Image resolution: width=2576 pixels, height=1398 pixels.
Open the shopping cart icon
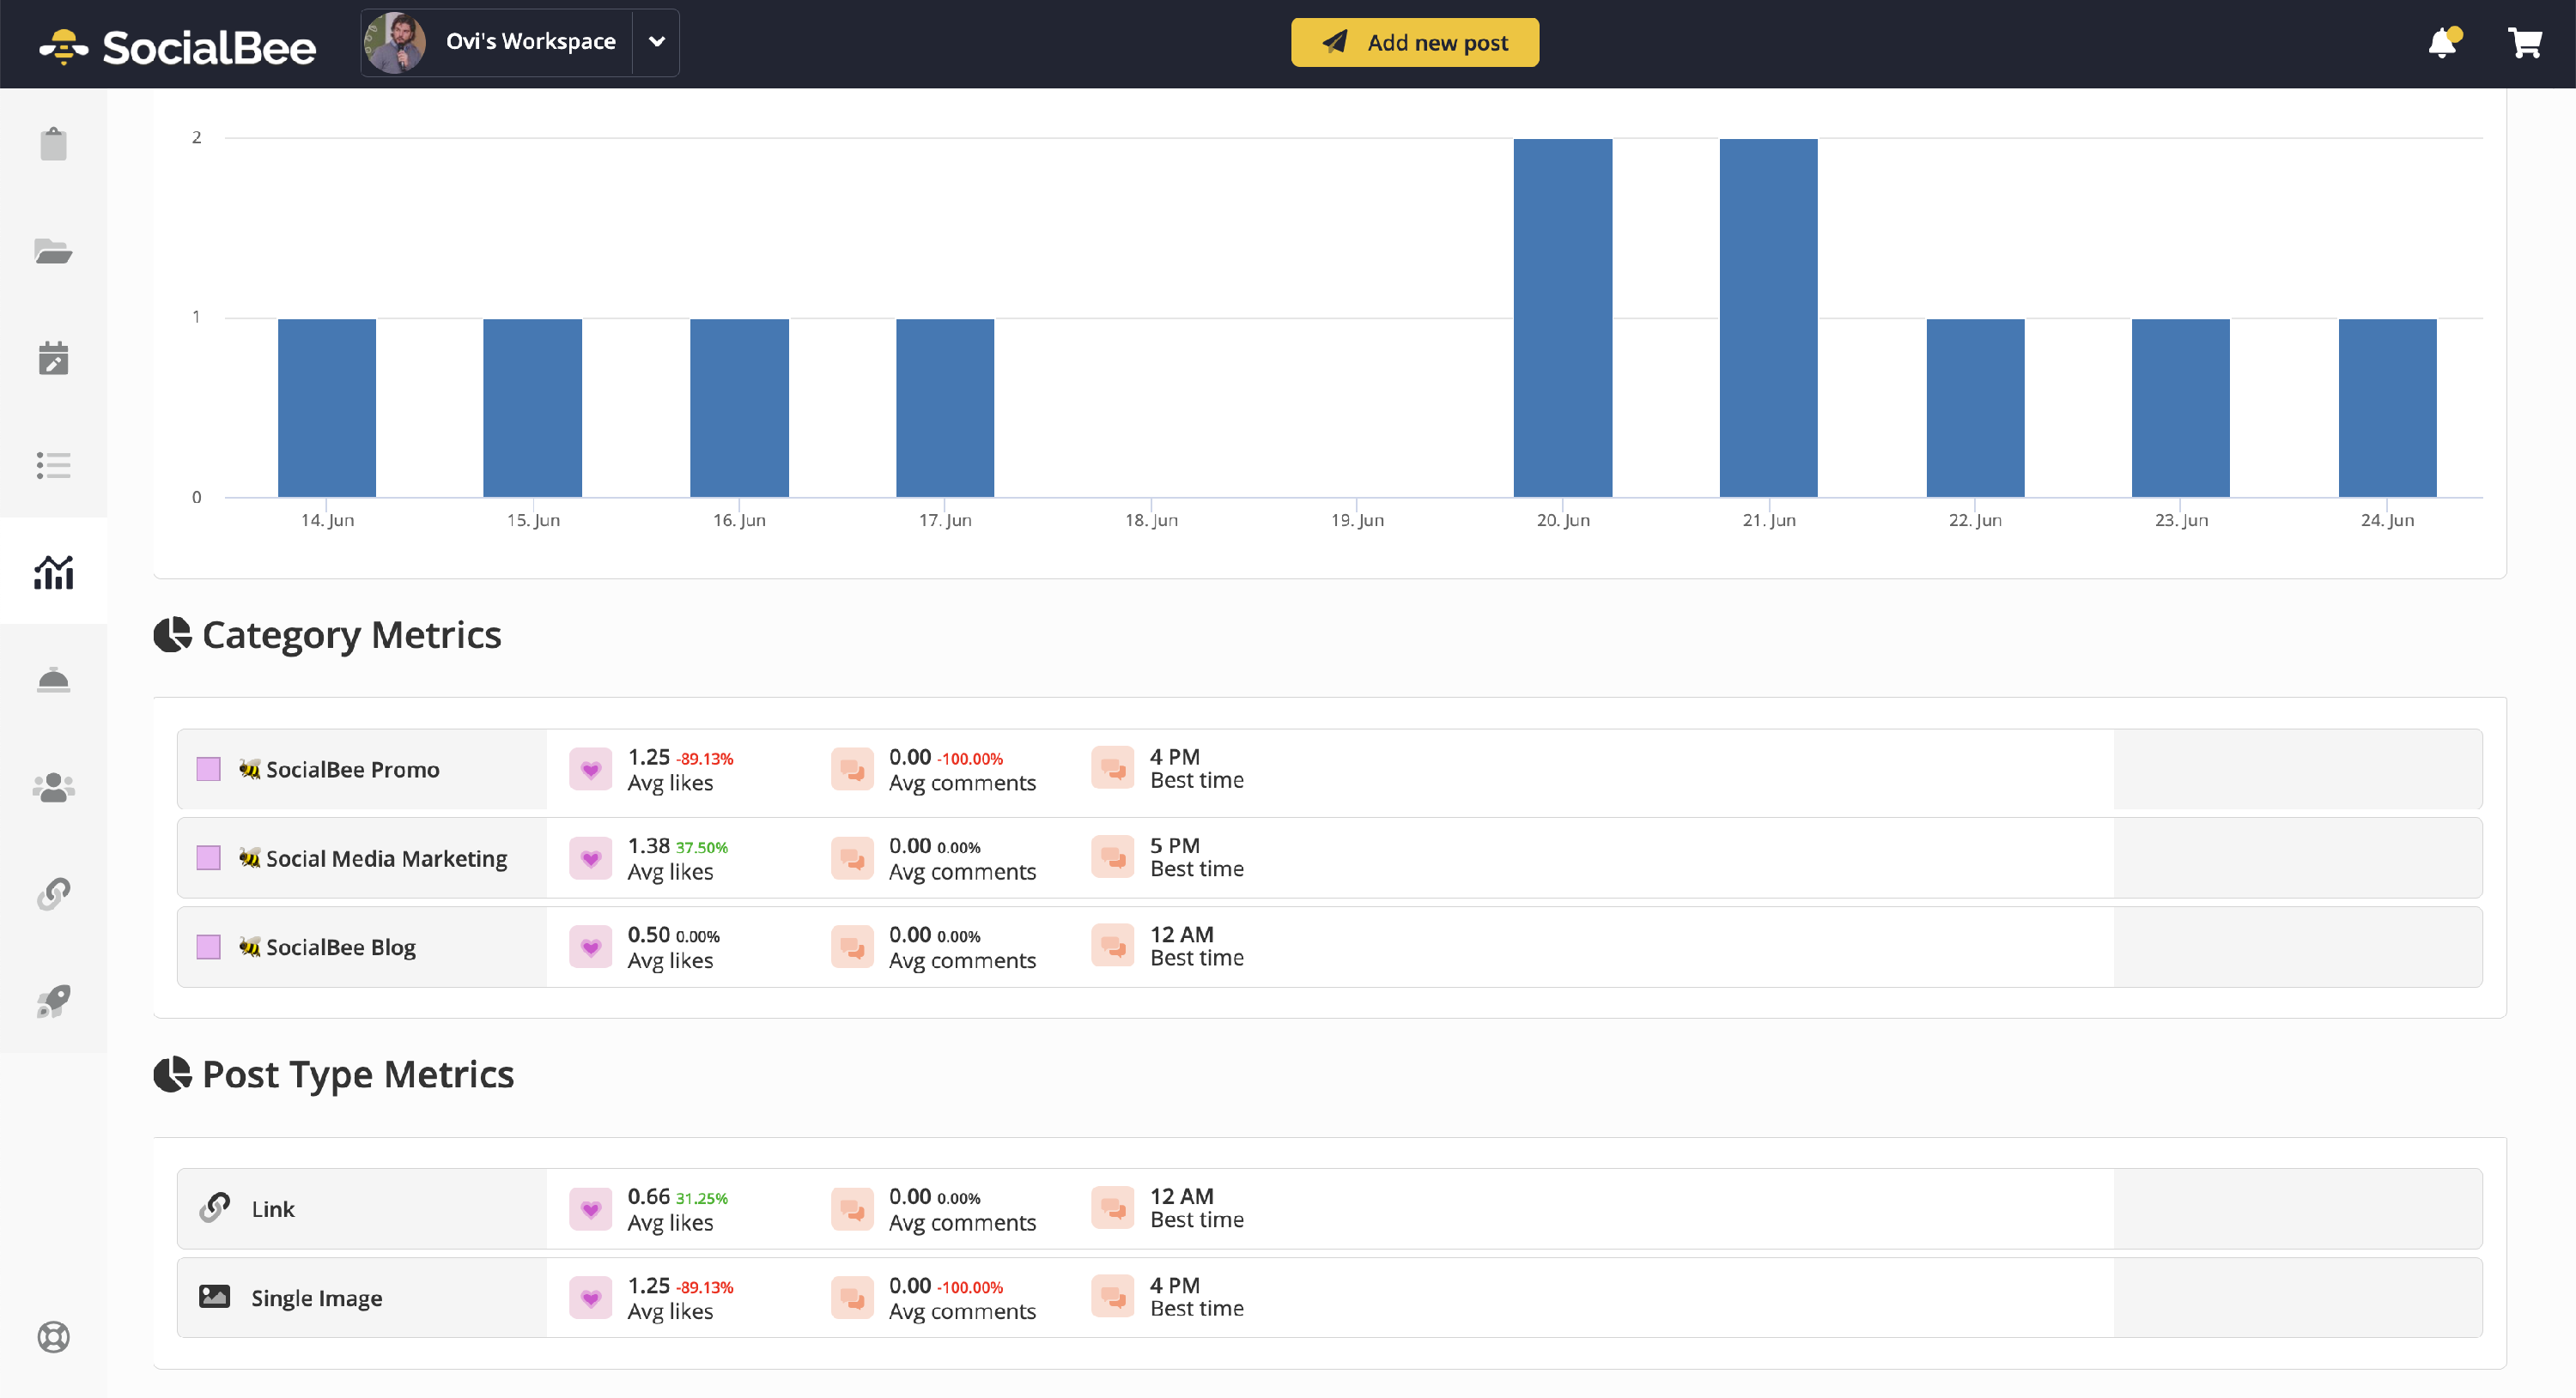[x=2525, y=43]
